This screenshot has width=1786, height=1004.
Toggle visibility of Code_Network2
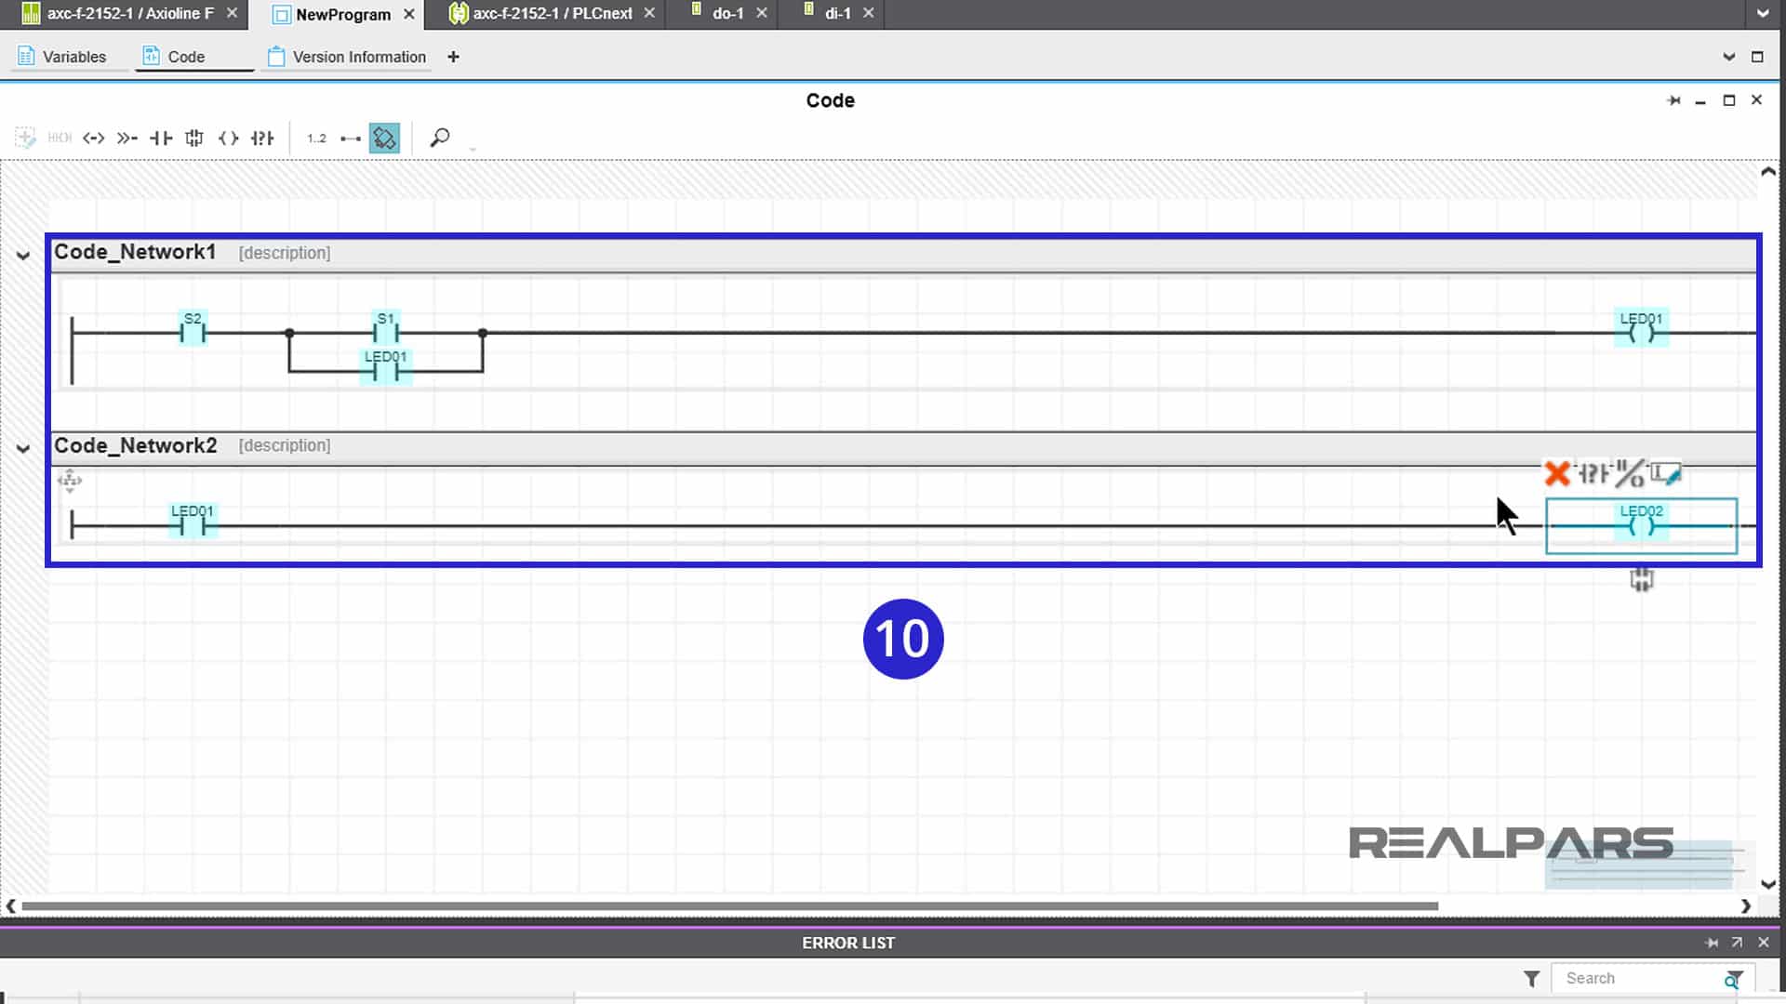[x=22, y=445]
